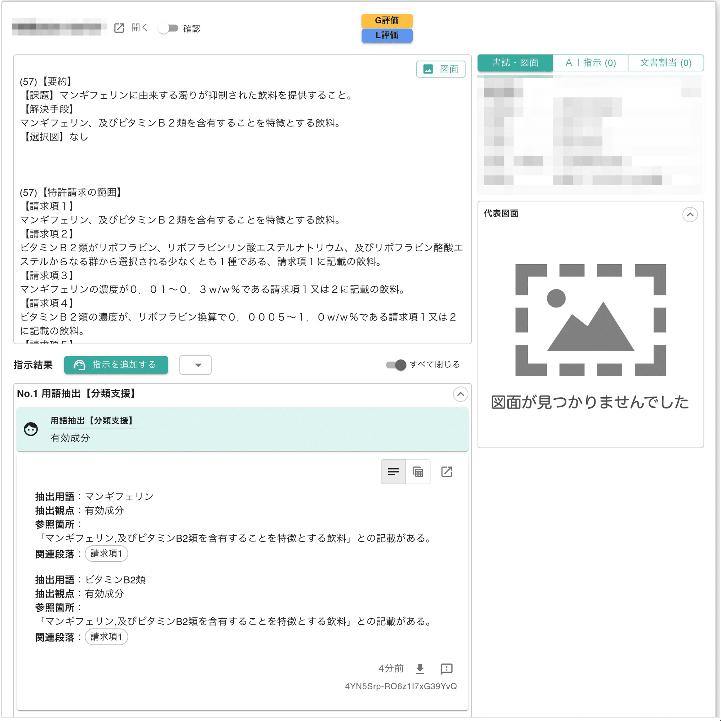Switch to table view icon in result toolbar

[x=417, y=472]
